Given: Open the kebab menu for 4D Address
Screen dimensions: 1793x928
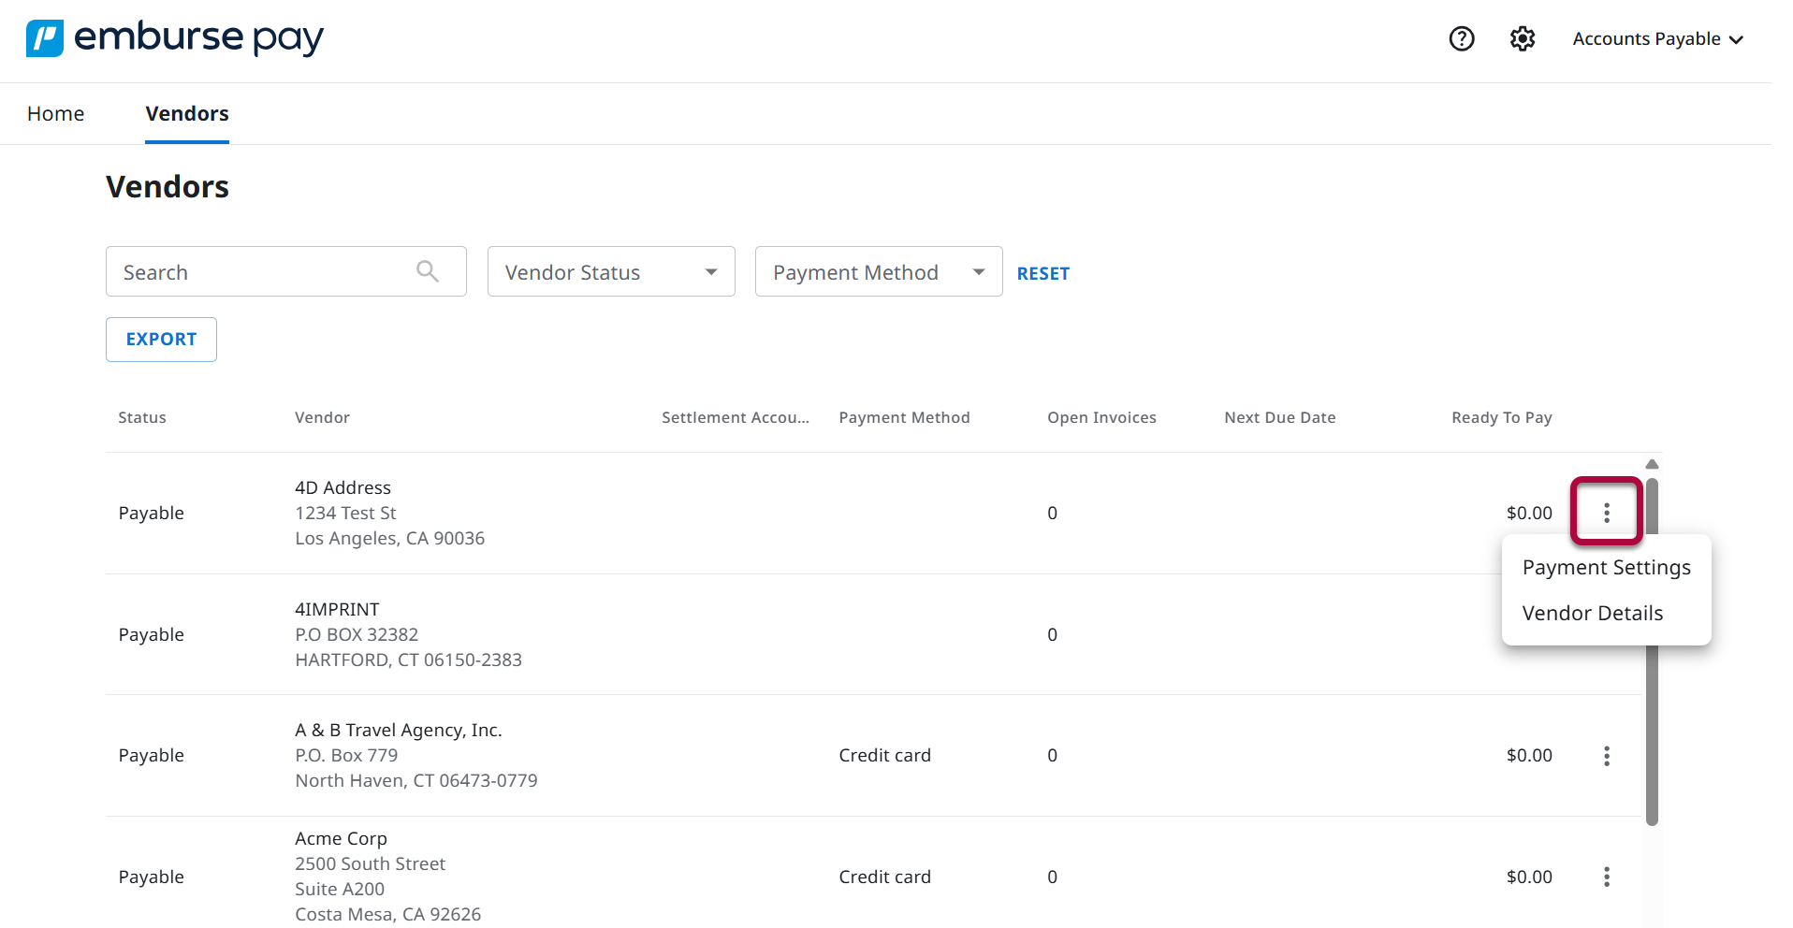Looking at the screenshot, I should [x=1606, y=512].
